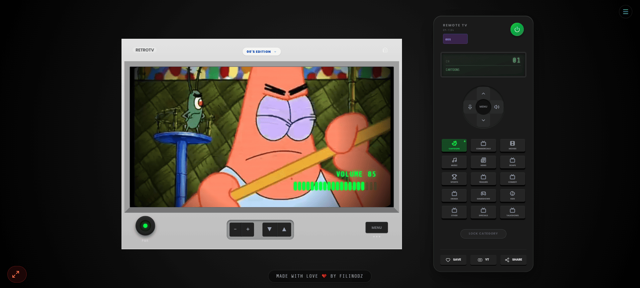Go to previous channel with remote down chevron
Screen dimensions: 640x288
483,120
